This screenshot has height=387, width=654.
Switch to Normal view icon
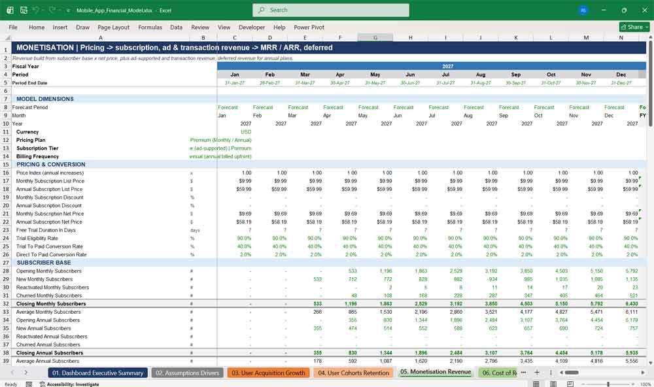point(536,384)
